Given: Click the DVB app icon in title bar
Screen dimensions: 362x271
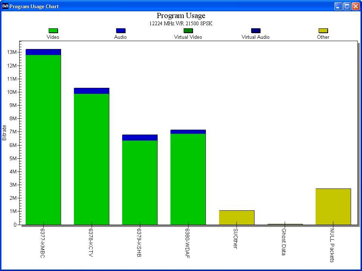Looking at the screenshot, I should tap(5, 6).
